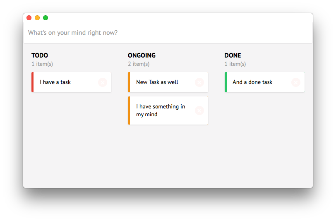Click the red stripe on the TODO card
336x221 pixels.
[x=33, y=82]
